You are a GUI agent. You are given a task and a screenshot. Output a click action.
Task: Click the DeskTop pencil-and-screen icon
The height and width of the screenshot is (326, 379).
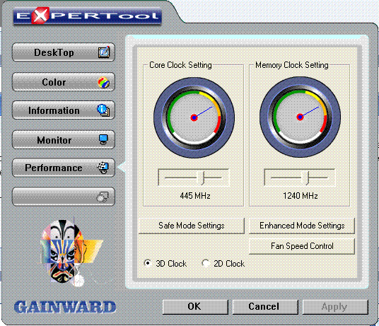click(x=104, y=52)
